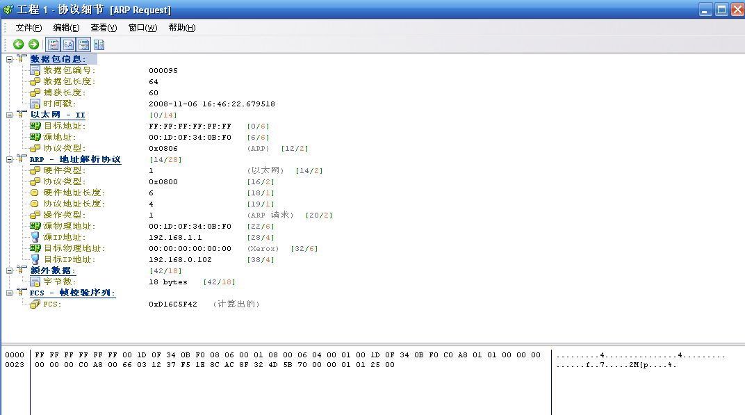Viewport: 745px width, 415px height.
Task: Collapse the 以太网 - II tree node
Action: (9, 115)
